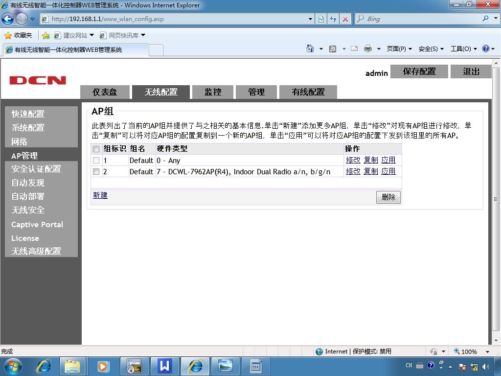Open the Print dropdown arrow

click(379, 49)
